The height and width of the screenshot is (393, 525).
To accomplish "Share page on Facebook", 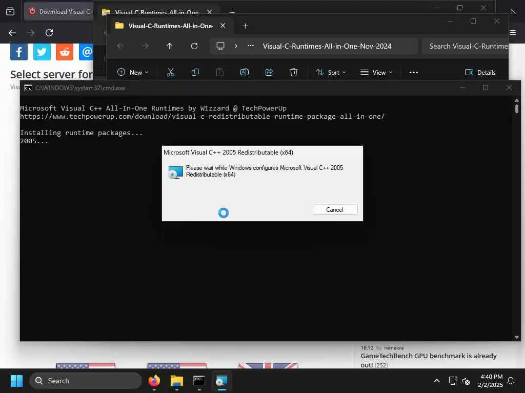I will pos(19,52).
